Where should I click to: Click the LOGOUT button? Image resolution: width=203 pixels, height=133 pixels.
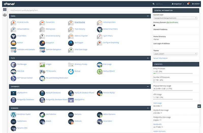coord(196,4)
